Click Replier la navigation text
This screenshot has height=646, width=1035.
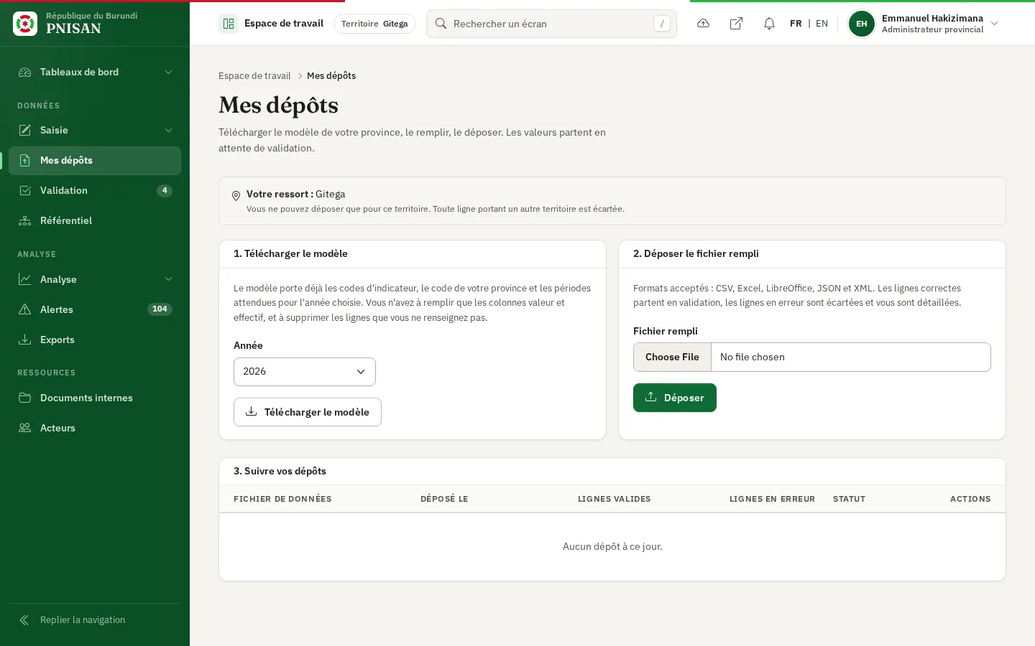tap(83, 620)
